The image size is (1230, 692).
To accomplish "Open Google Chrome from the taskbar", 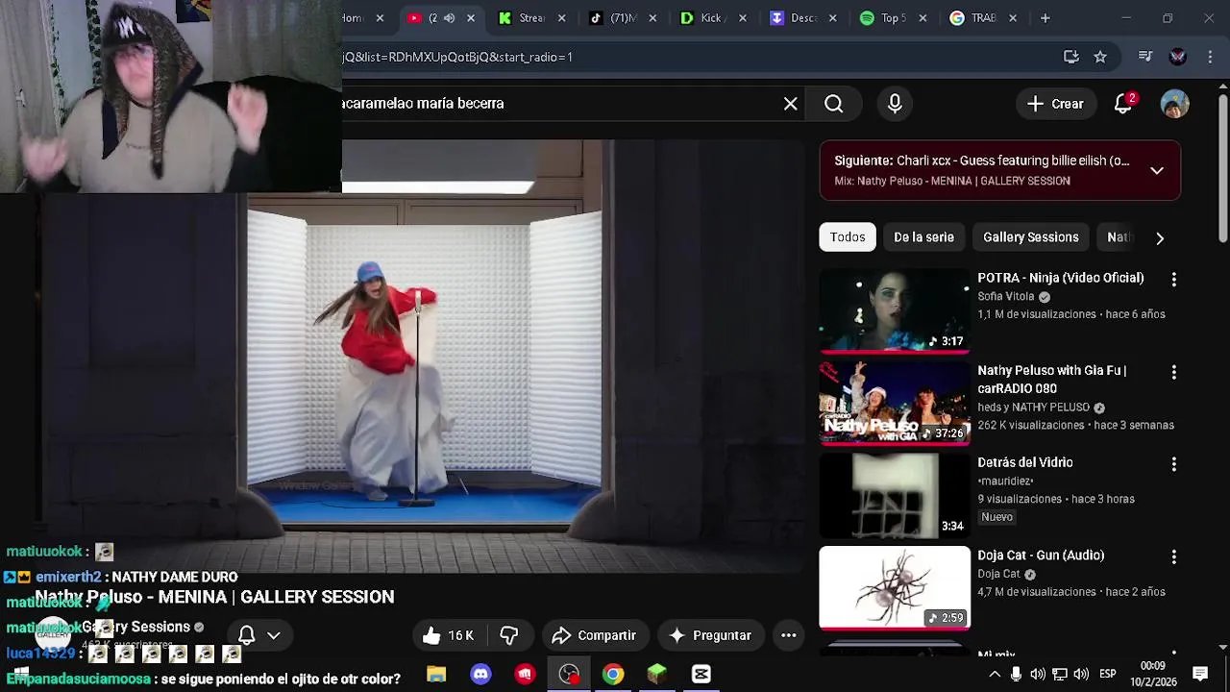I will coord(613,675).
